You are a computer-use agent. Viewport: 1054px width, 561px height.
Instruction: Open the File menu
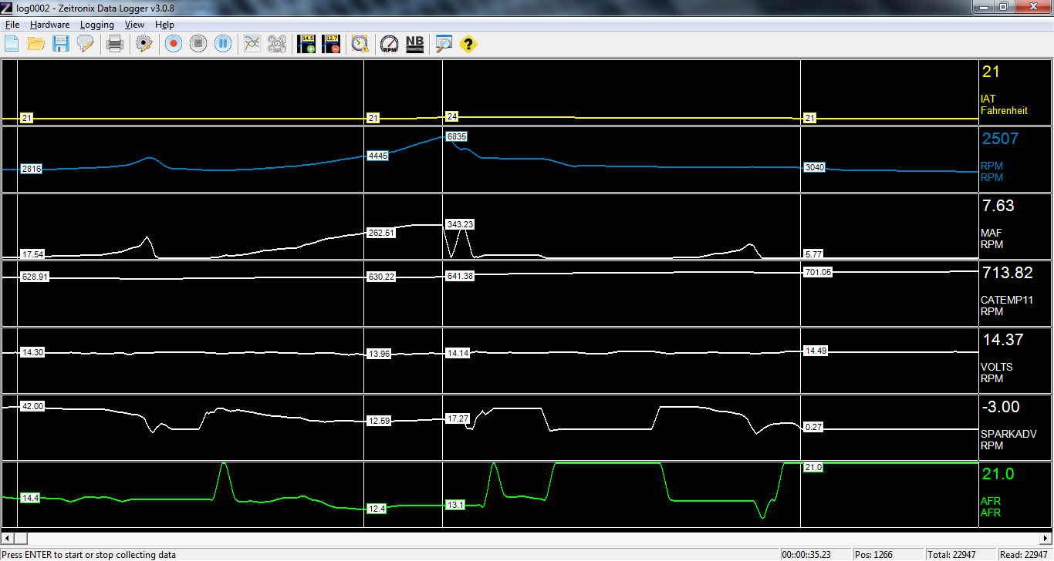coord(12,25)
